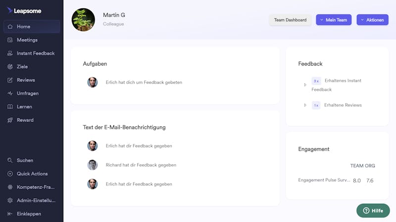Go to Home in the sidebar
Image resolution: width=396 pixels, height=222 pixels.
click(32, 27)
